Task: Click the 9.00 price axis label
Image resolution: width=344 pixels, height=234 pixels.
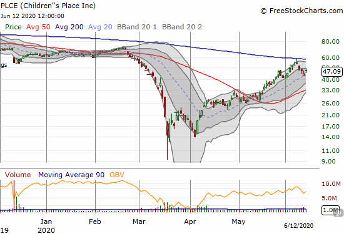Action: pyautogui.click(x=328, y=162)
